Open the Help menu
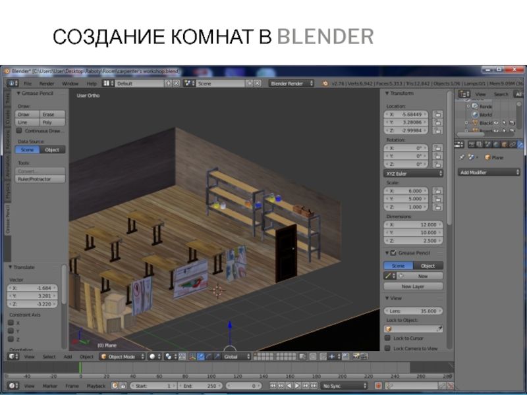 [x=92, y=84]
